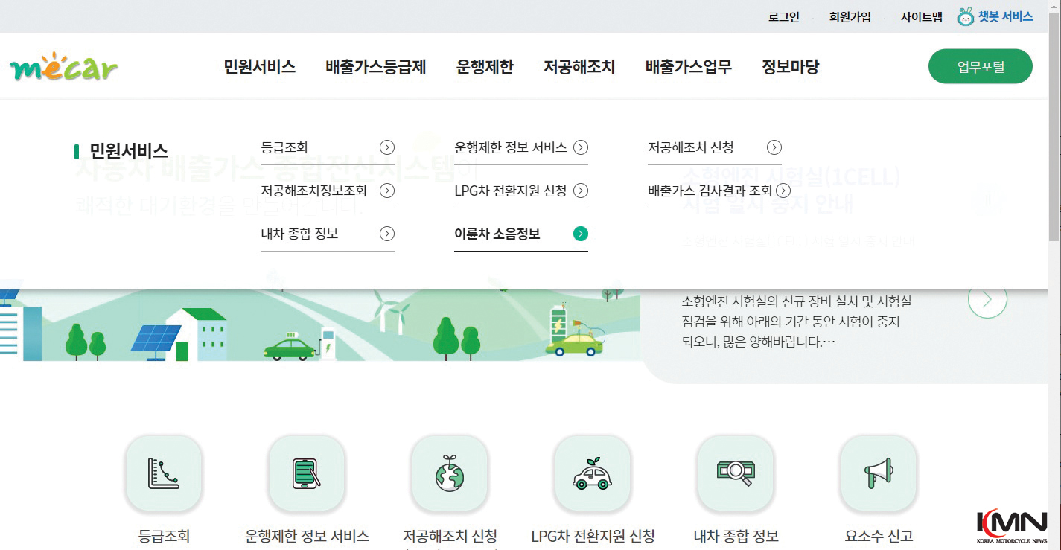Click the arrow icon beside 운행제한 정보 서비스 in dropdown

(x=581, y=147)
